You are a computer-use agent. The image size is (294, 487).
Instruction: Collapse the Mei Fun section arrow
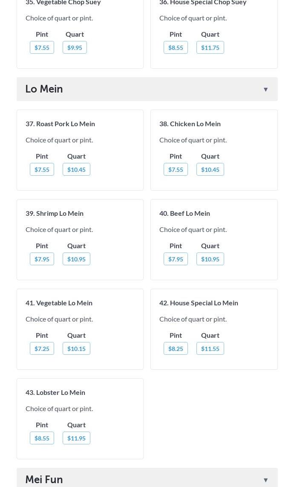click(265, 480)
